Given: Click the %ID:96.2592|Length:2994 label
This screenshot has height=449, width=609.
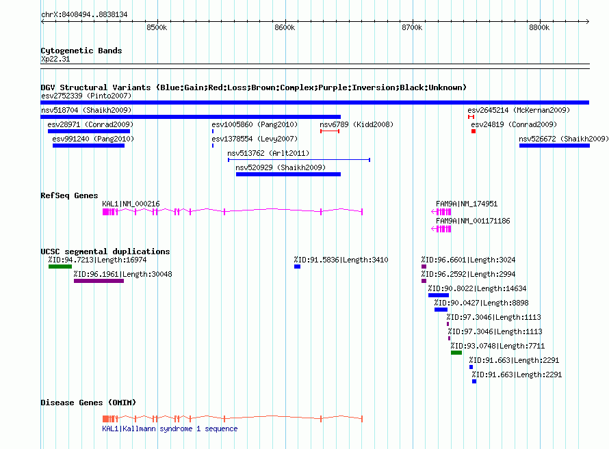Looking at the screenshot, I should pos(469,274).
